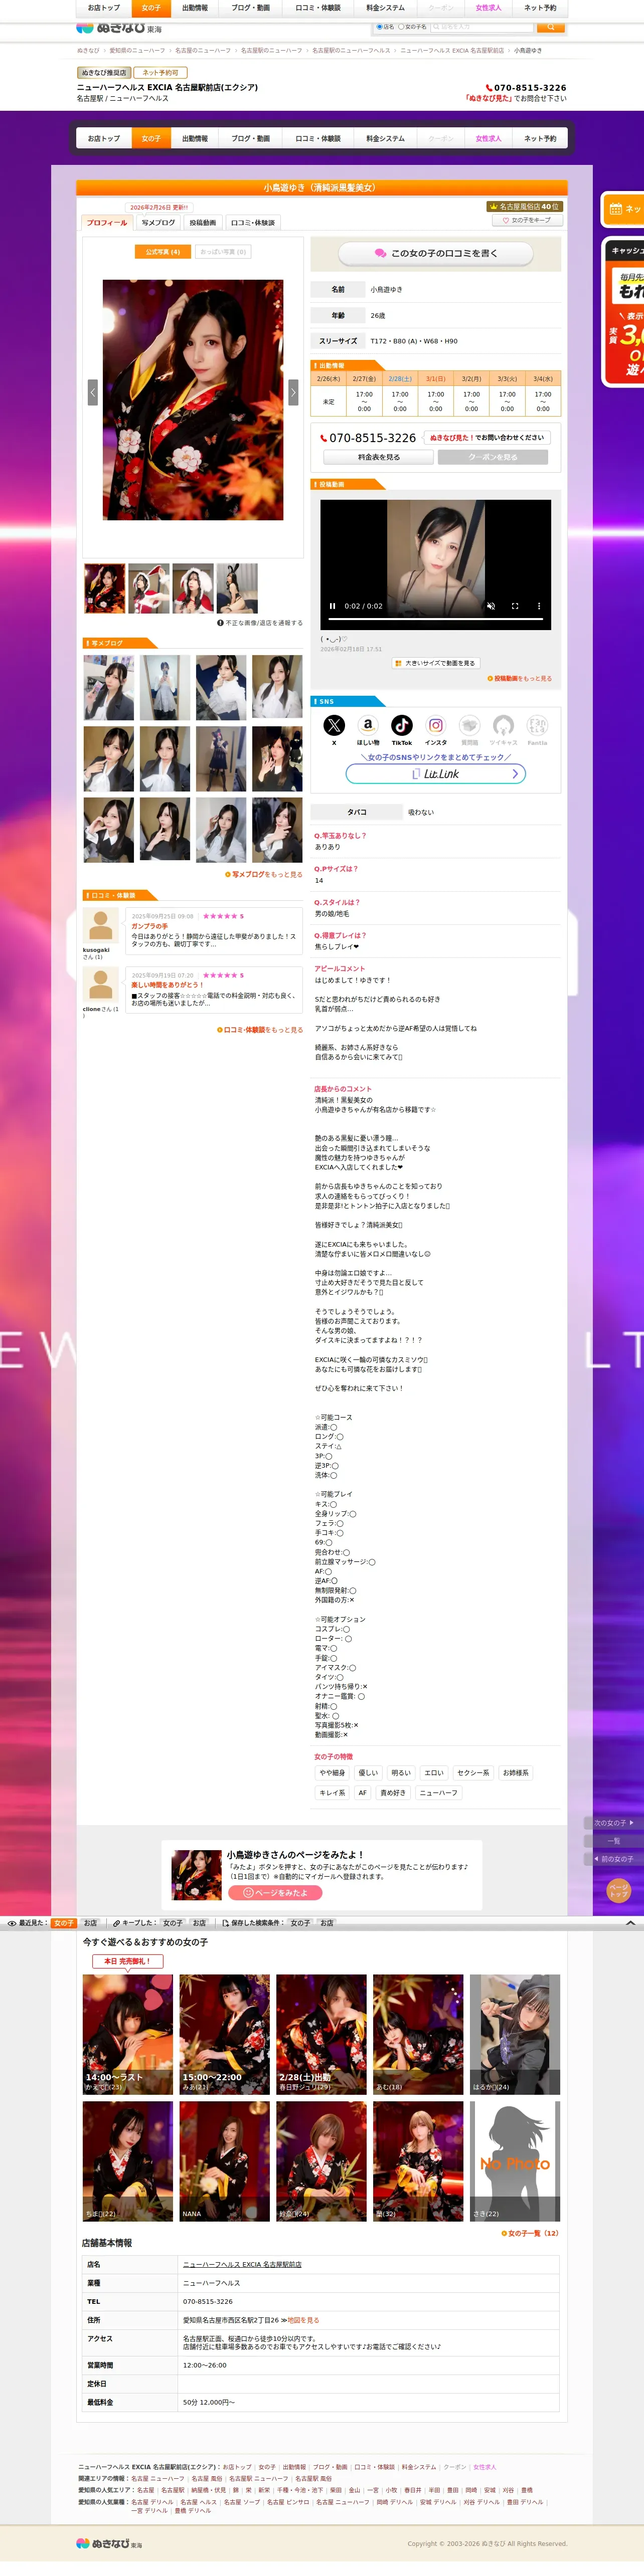Show the next profile photo with right arrow

(x=293, y=392)
